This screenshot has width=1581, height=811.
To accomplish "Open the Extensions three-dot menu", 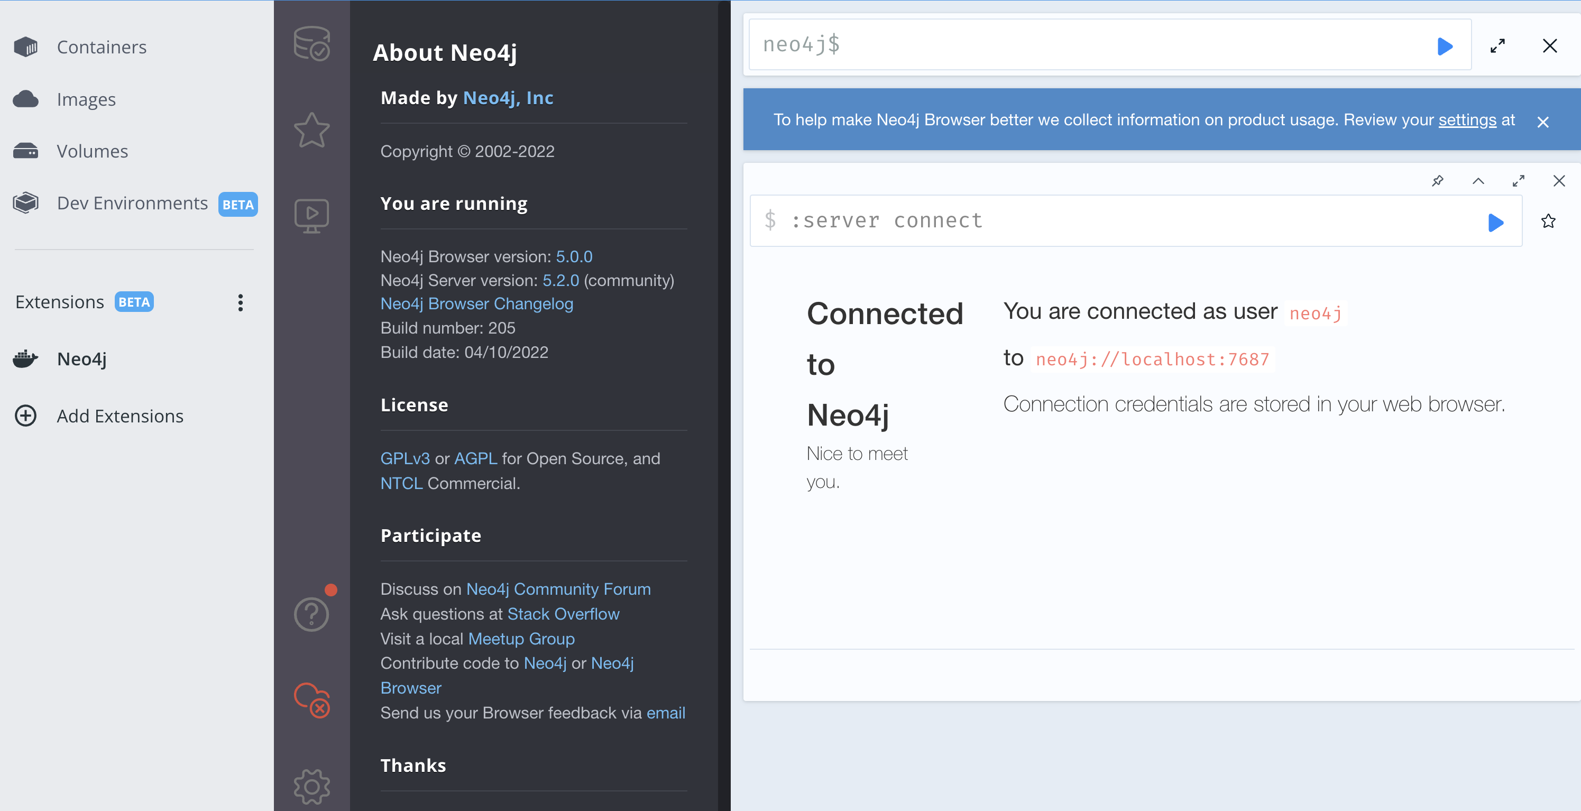I will (240, 302).
